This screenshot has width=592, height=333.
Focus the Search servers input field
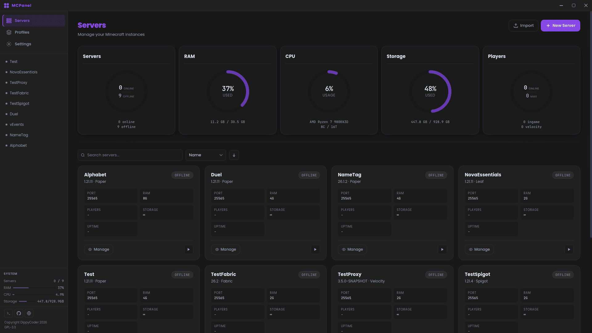tap(130, 155)
